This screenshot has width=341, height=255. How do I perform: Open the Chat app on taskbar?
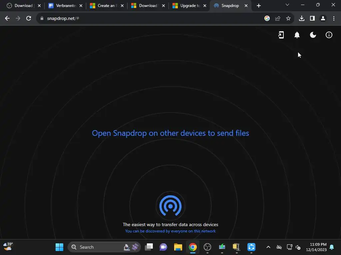[163, 247]
